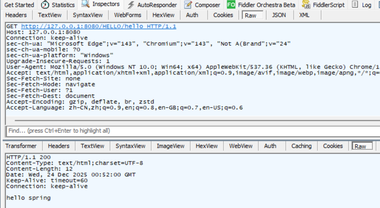
Task: Open the response Transformer tab
Action: click(x=21, y=146)
